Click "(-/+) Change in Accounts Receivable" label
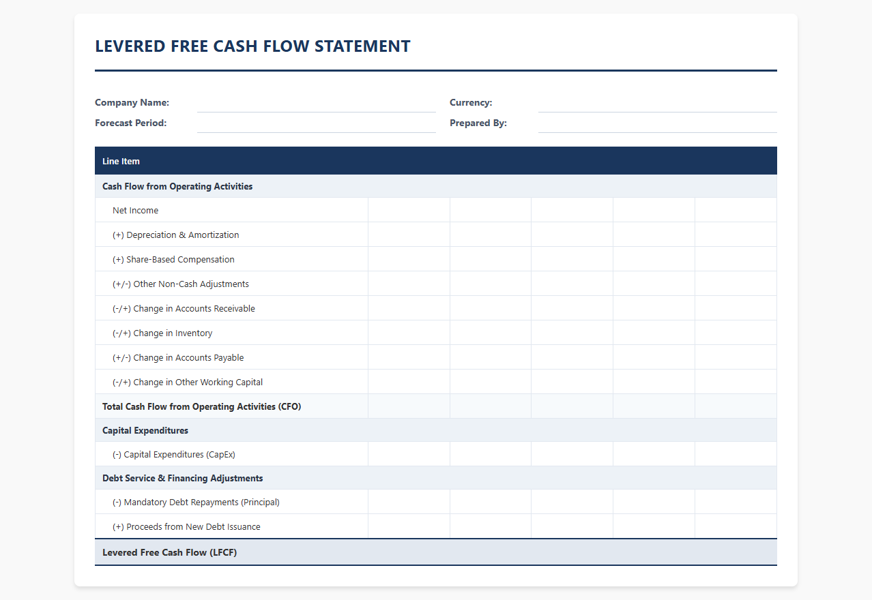872x600 pixels. (x=184, y=309)
